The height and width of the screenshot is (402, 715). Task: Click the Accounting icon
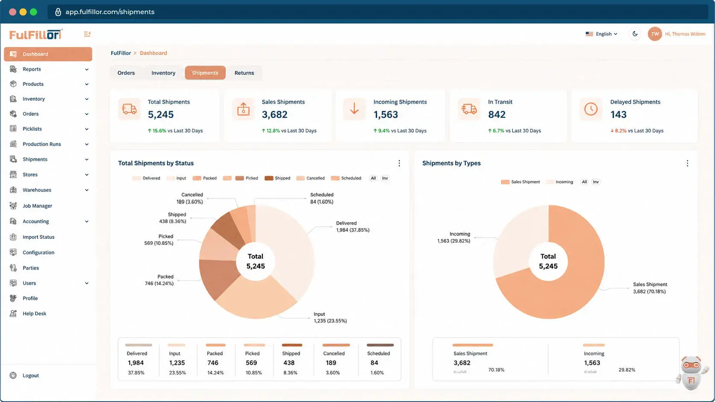pos(13,222)
